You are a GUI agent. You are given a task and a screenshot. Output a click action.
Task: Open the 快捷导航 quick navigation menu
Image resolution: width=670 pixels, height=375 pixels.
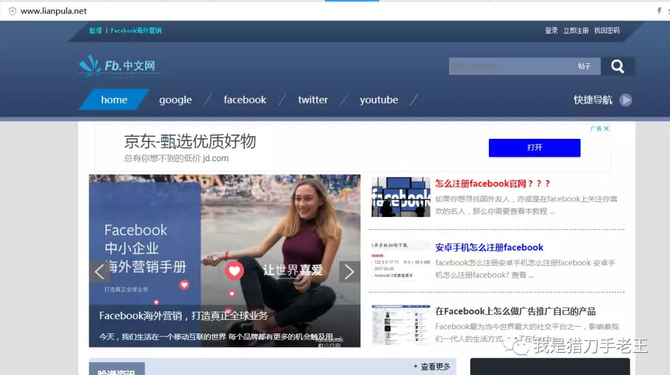tap(592, 100)
